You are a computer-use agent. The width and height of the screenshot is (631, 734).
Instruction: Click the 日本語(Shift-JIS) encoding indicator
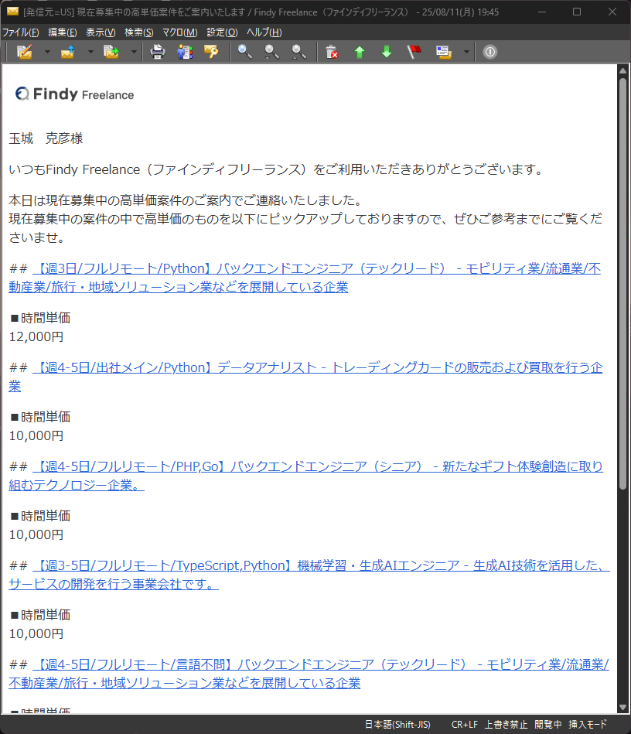(x=397, y=725)
